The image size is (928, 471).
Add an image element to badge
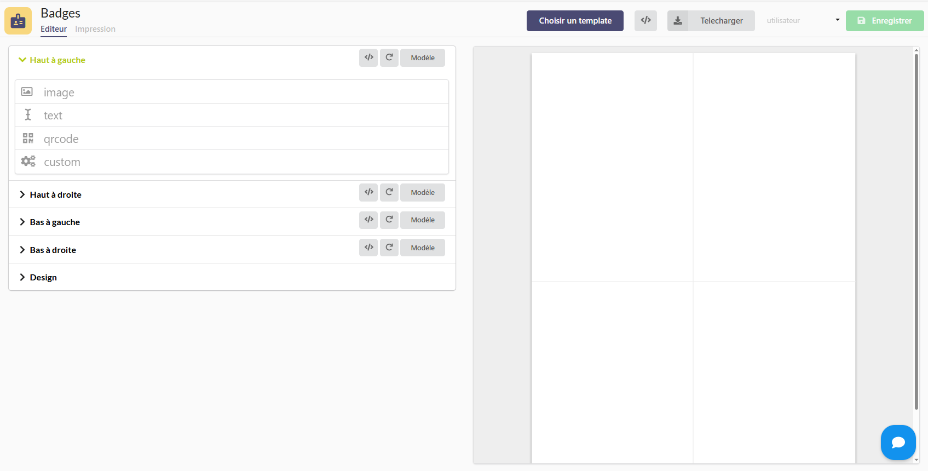coord(59,93)
